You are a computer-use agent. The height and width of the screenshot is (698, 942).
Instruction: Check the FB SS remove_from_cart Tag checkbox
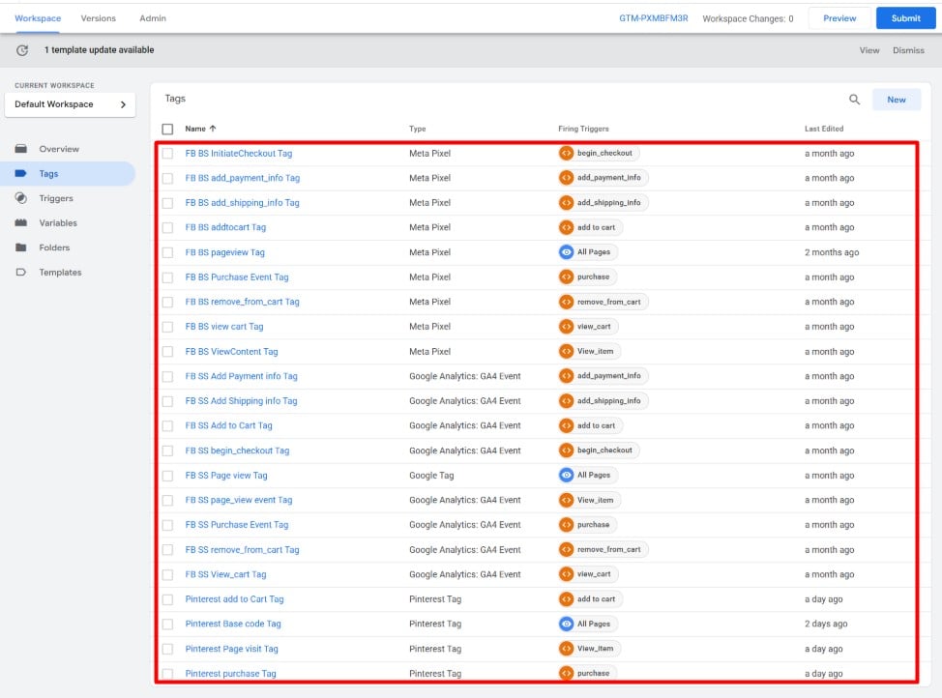coord(167,550)
